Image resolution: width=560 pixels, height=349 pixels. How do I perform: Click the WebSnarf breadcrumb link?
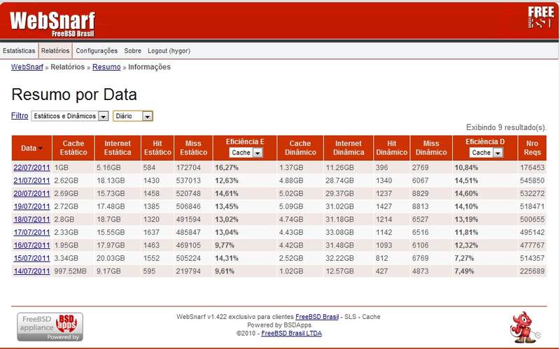pyautogui.click(x=27, y=66)
